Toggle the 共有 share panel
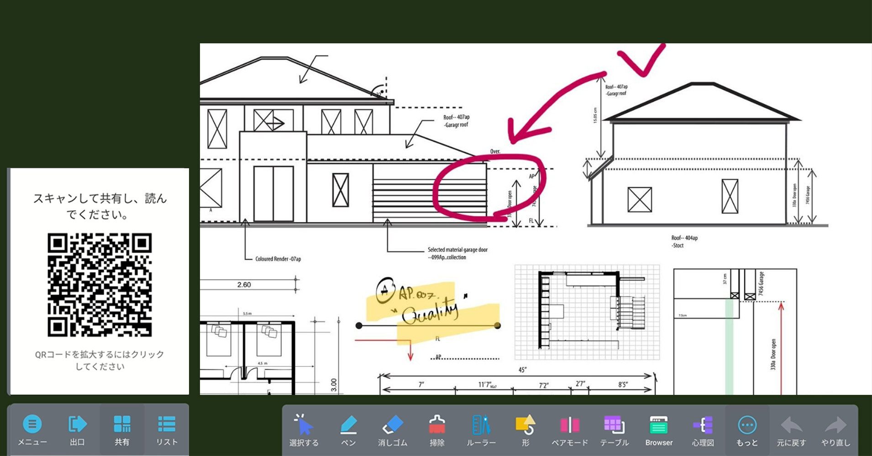This screenshot has height=456, width=872. tap(122, 430)
